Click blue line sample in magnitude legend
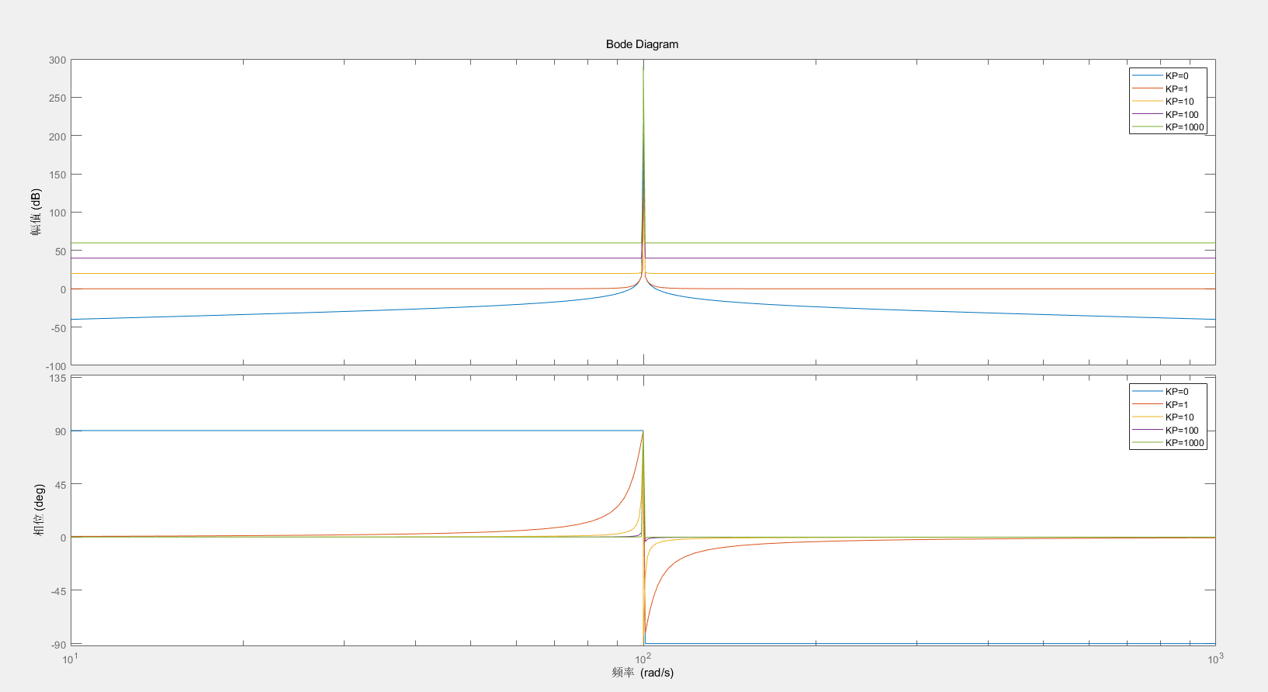 (1147, 76)
